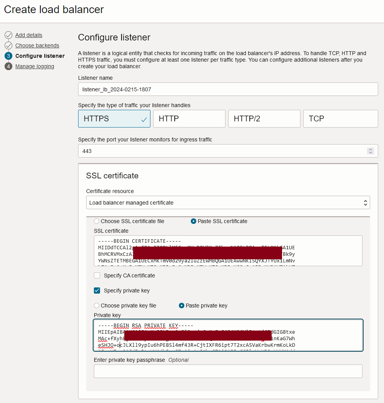The height and width of the screenshot is (403, 384).
Task: Click the step 4 number circle icon
Action: tap(8, 66)
